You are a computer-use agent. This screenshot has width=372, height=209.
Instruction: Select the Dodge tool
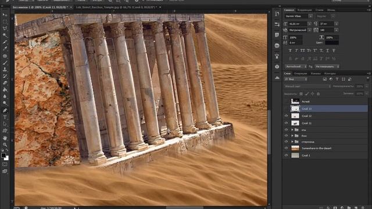click(x=5, y=103)
